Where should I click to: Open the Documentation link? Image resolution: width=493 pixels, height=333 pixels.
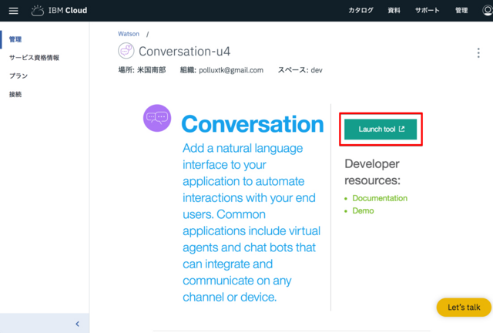point(380,198)
